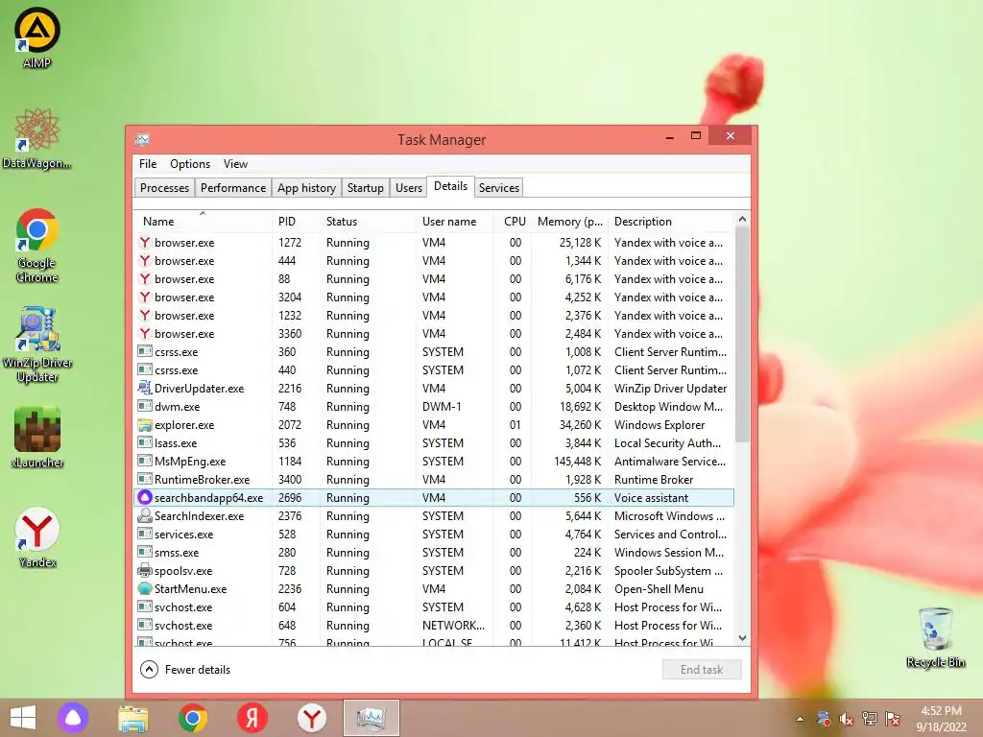
Task: Sort by the PID column header
Action: coord(296,222)
